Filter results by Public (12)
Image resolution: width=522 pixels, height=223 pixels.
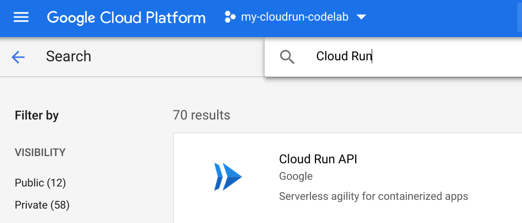pos(40,183)
